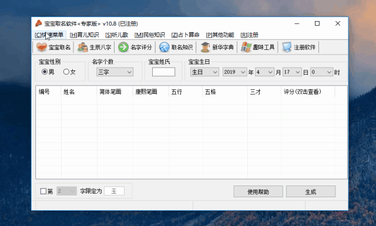Select the 女 gender radio button

coord(66,72)
